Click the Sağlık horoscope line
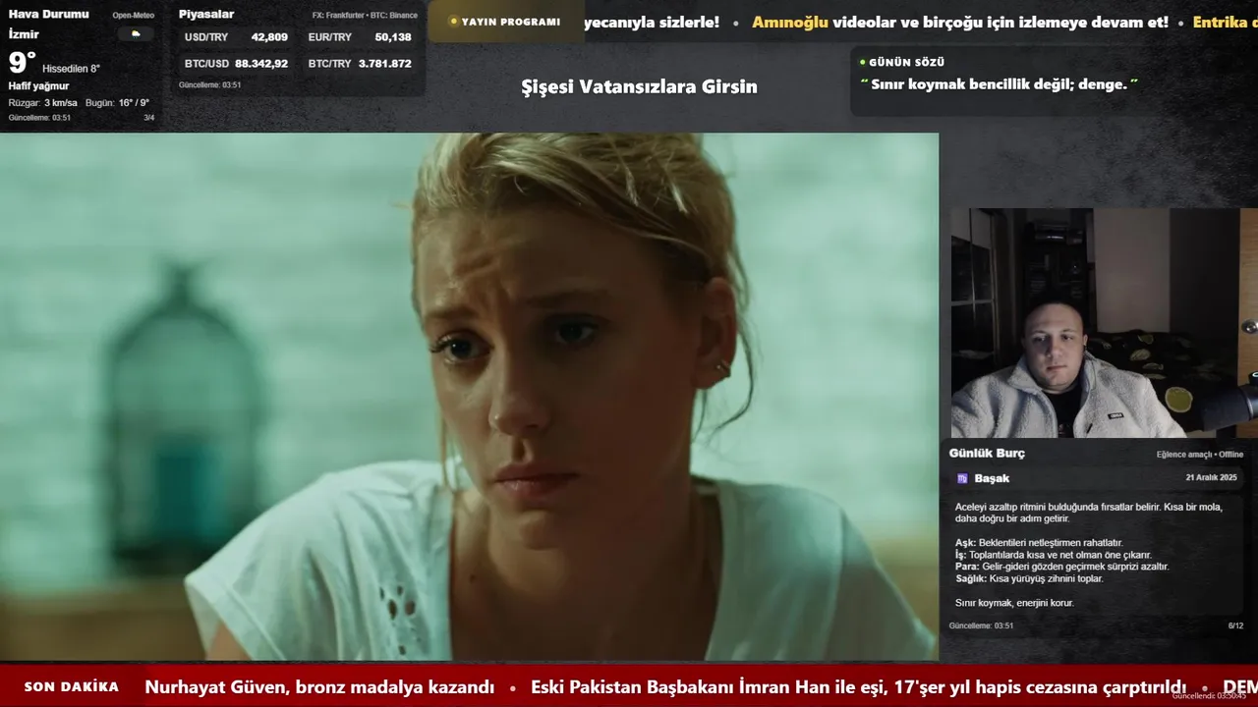Image resolution: width=1258 pixels, height=707 pixels. tap(1029, 578)
